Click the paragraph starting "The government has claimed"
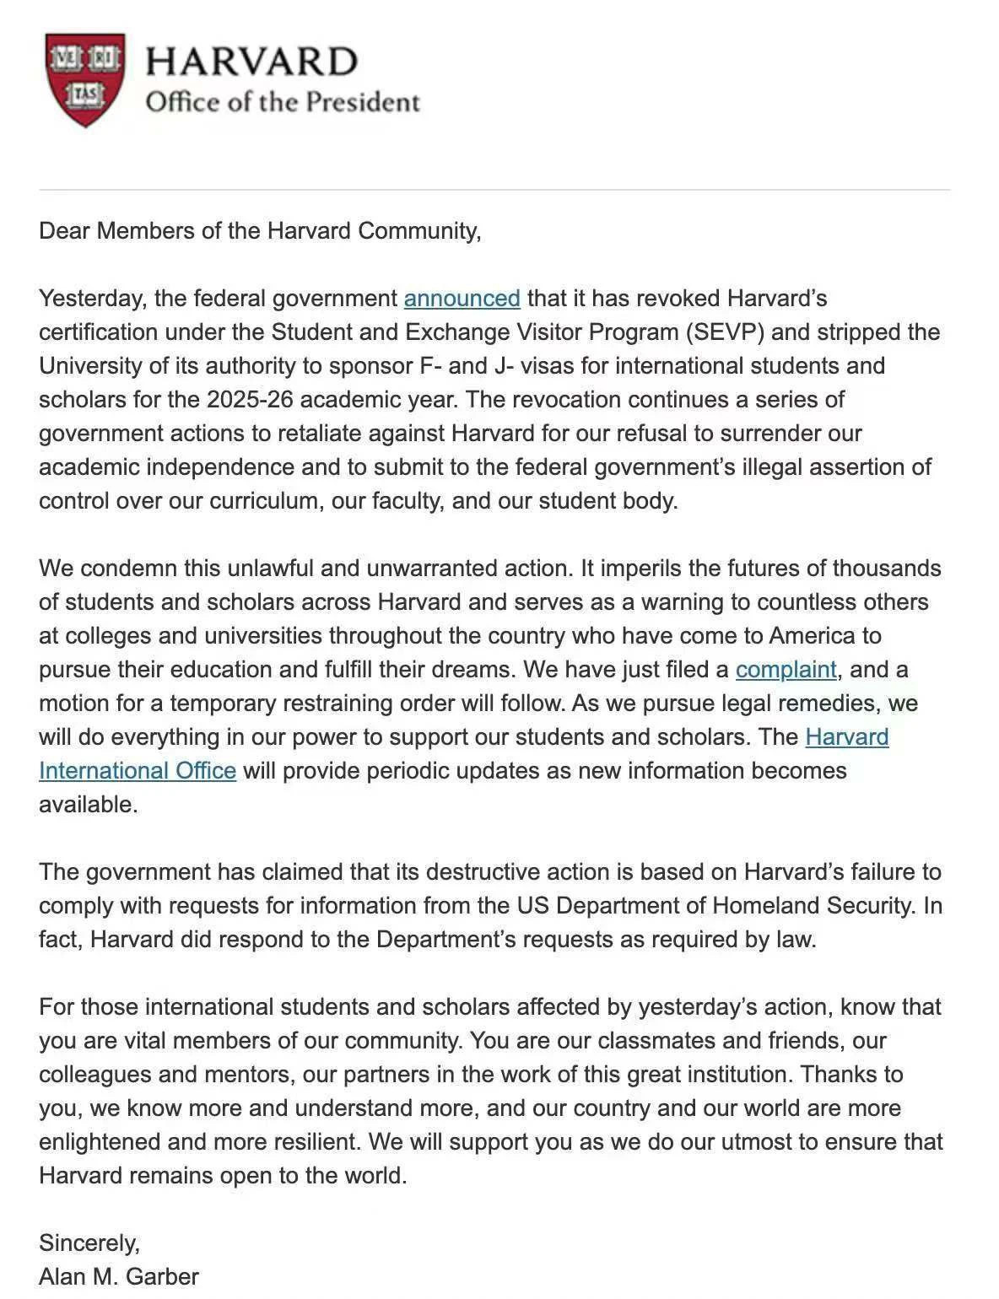Screen dimensions: 999x1299 [x=491, y=906]
